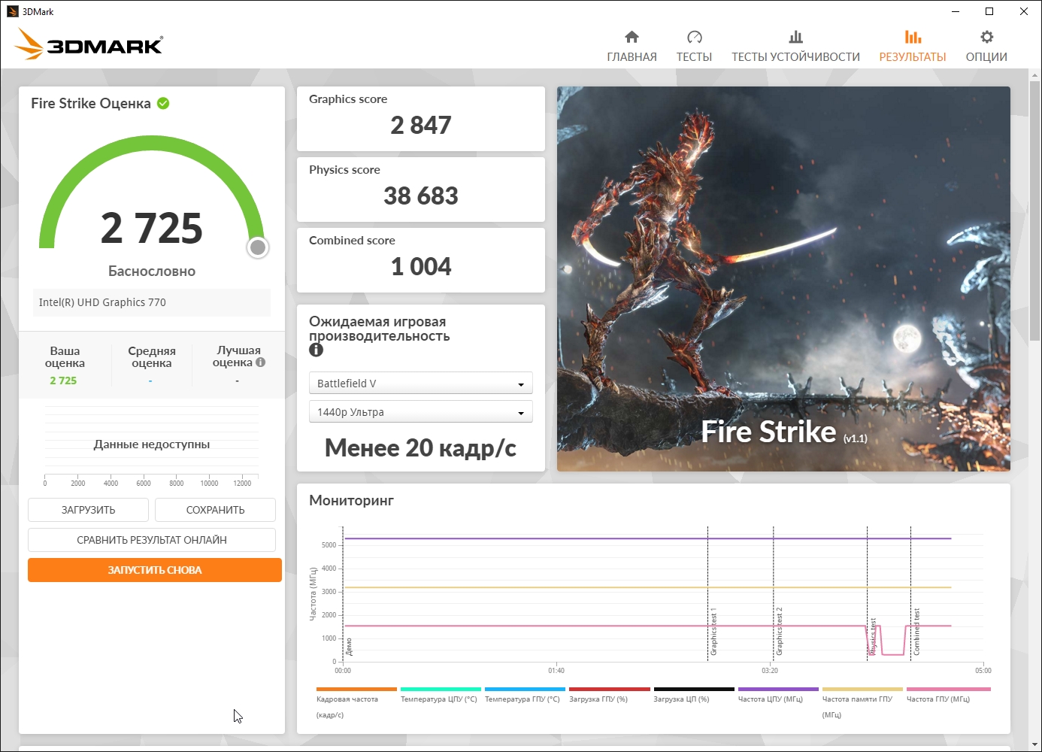Open the stress tests (ТЕСТЫ УСТОЙЧИВОСТИ) chart icon
Screen dimensions: 1042x752
[x=795, y=38]
